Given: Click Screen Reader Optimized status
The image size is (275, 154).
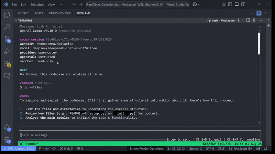Looking at the screenshot, I should (146, 149).
